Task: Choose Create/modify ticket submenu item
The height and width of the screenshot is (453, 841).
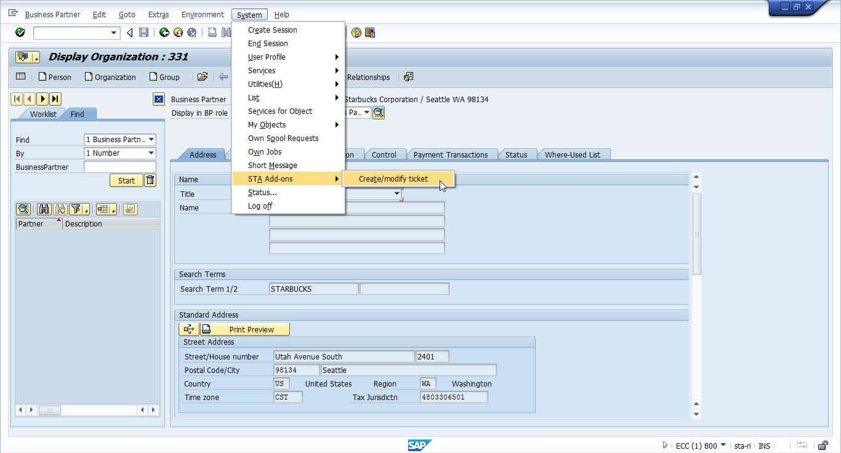Action: [398, 178]
